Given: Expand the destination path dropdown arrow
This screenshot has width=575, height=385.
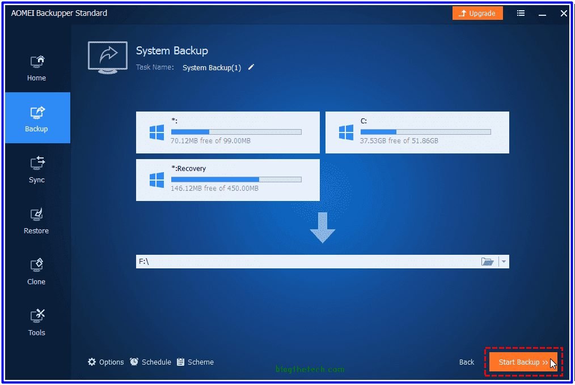Looking at the screenshot, I should pos(504,262).
